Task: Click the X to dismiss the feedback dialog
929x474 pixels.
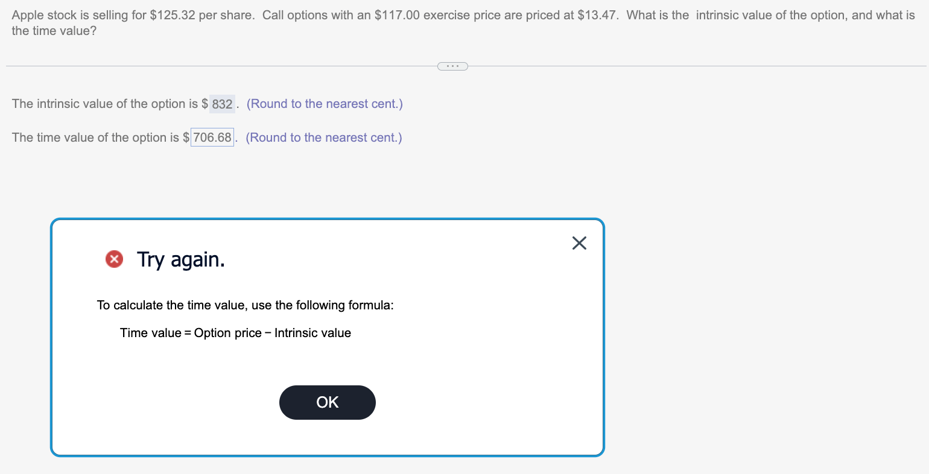Action: point(579,243)
